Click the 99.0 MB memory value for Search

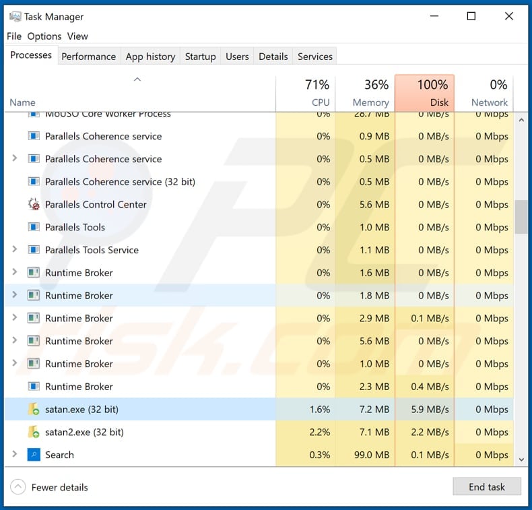pyautogui.click(x=372, y=455)
